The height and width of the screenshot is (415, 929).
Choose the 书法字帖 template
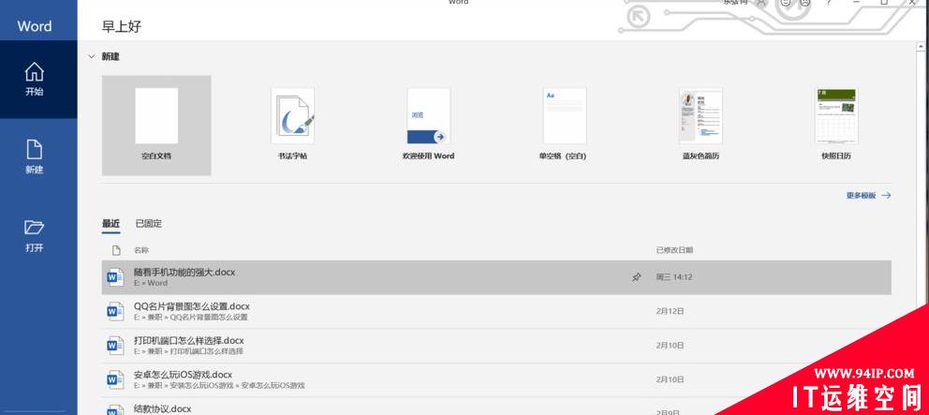tap(293, 126)
